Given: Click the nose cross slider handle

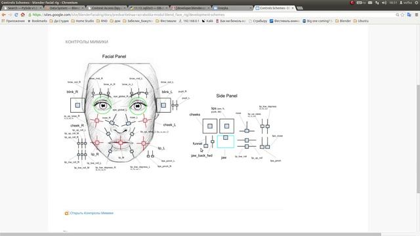Looking at the screenshot, I should coord(247,131).
